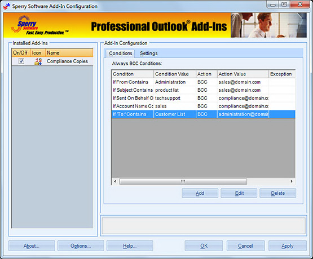
Task: Click the 'administration@domai' action value cell
Action: (x=243, y=114)
